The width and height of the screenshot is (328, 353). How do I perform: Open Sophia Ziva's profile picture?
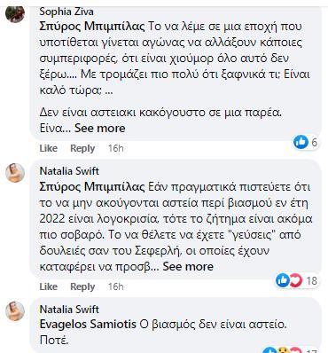tap(15, 13)
